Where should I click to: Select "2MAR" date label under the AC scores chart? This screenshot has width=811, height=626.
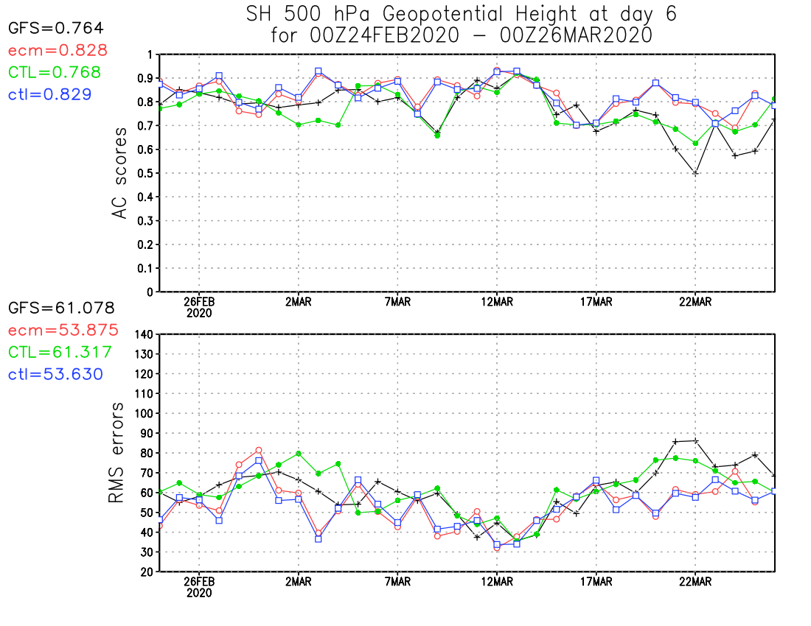pos(299,302)
